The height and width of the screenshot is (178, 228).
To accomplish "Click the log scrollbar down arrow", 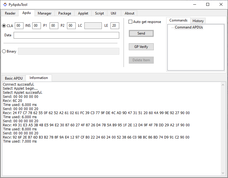I will point(223,173).
